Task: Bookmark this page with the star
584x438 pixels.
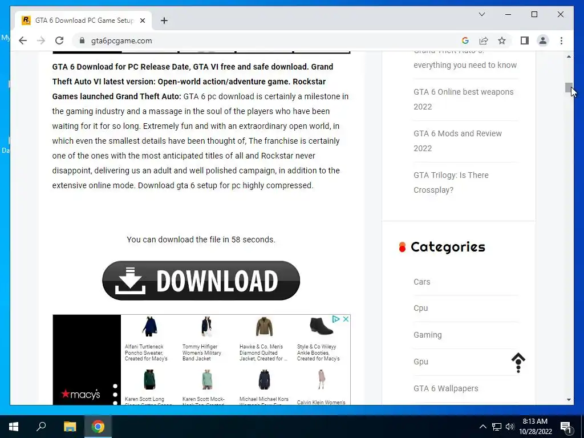Action: [502, 40]
